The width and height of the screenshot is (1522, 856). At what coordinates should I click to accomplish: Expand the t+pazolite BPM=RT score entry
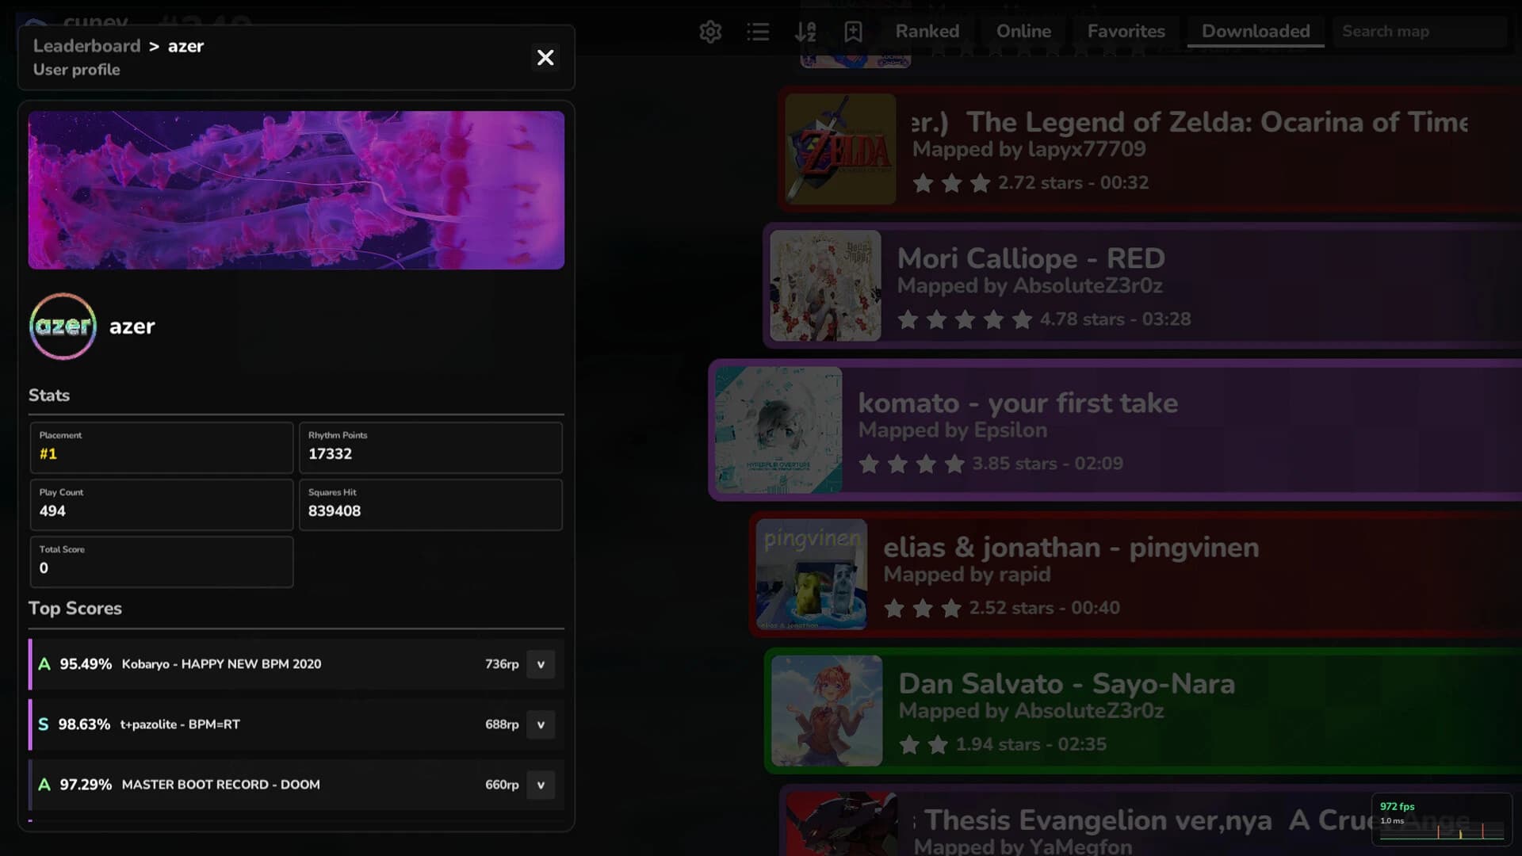(541, 724)
